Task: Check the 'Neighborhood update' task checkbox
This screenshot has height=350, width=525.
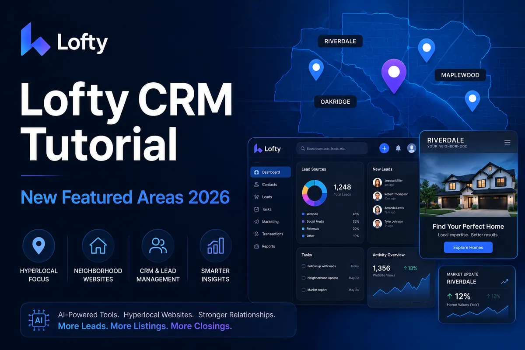Action: pos(304,278)
